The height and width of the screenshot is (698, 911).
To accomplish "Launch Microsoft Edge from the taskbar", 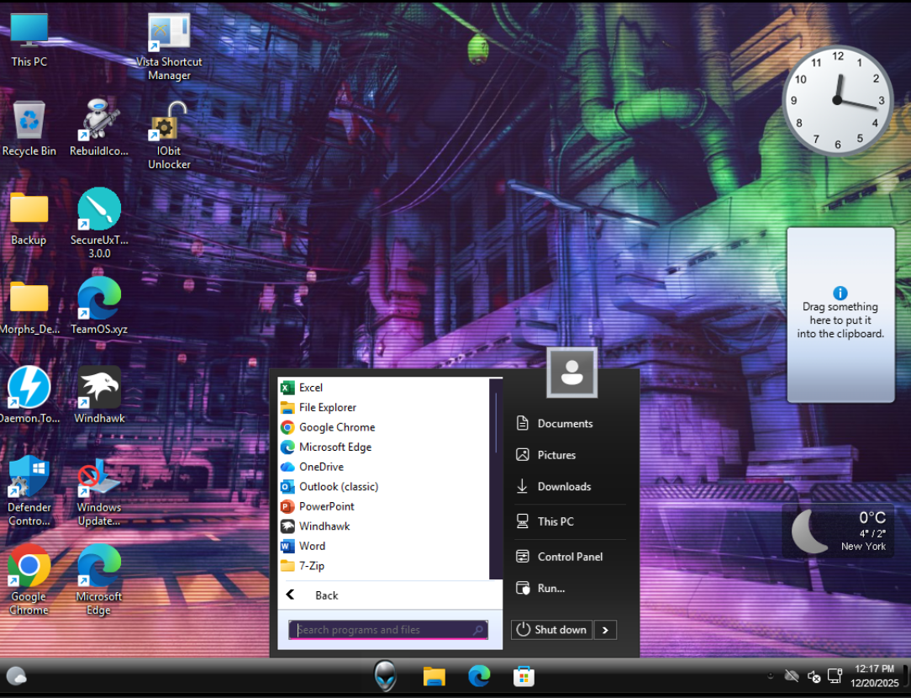I will pos(479,676).
